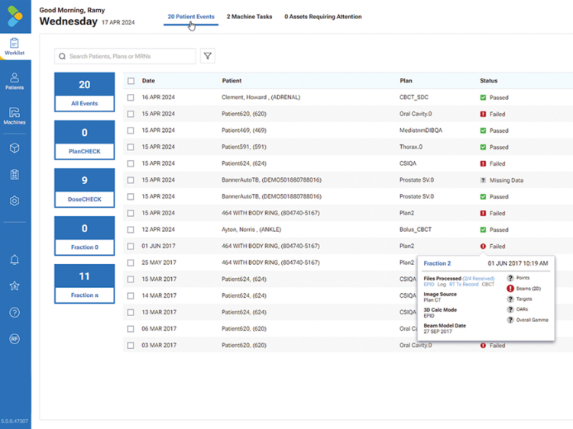The image size is (573, 429).
Task: Click the Targets question icon in the popup
Action: click(x=510, y=299)
